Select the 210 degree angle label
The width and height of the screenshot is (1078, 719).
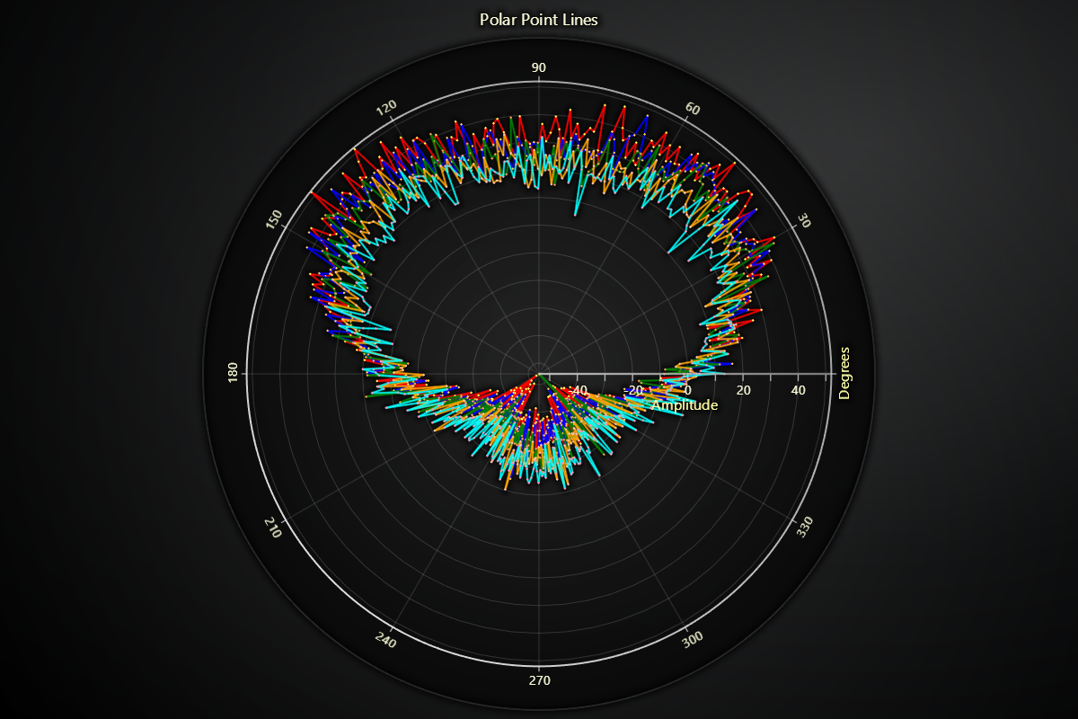[x=274, y=528]
